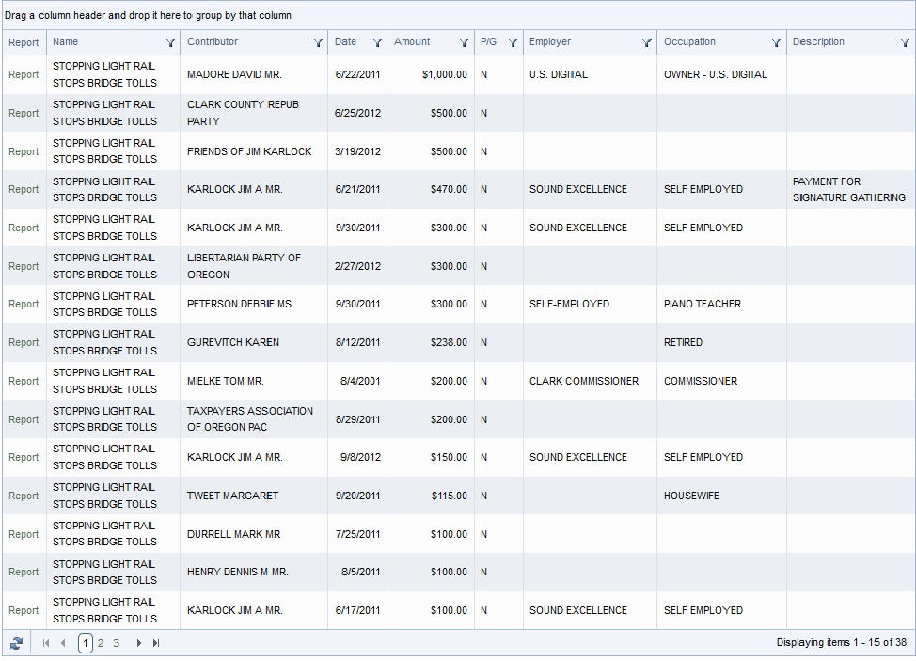Sort by P/G column header
Image resolution: width=916 pixels, height=661 pixels.
click(x=489, y=42)
